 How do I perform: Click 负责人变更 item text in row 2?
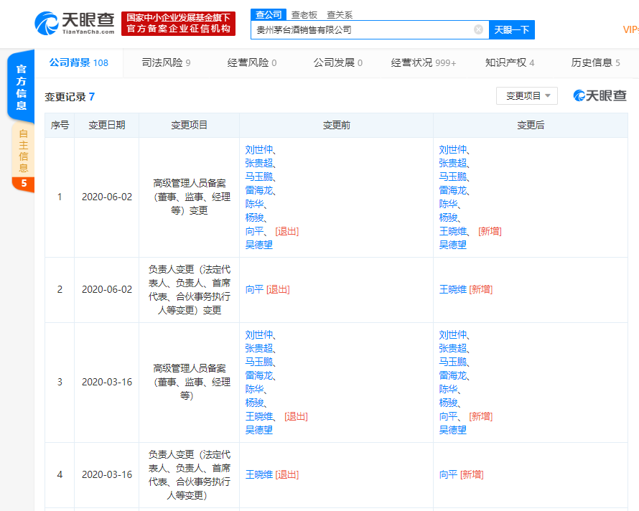[x=189, y=289]
